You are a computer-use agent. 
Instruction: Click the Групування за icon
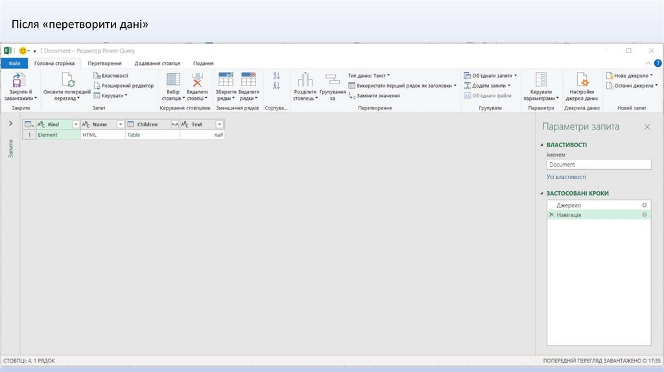pyautogui.click(x=333, y=80)
